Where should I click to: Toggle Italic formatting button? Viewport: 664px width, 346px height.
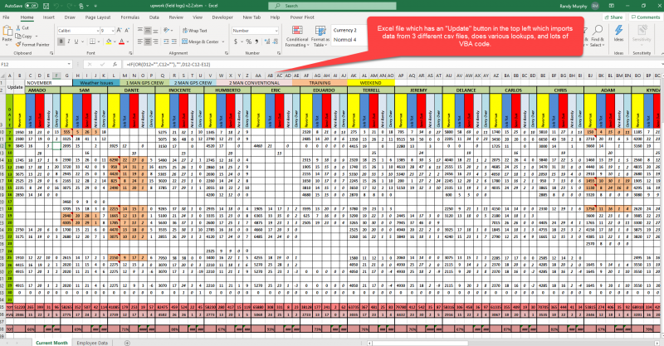(x=67, y=43)
